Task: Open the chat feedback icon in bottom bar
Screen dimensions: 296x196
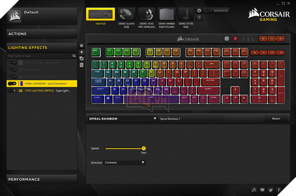Action: pos(262,190)
